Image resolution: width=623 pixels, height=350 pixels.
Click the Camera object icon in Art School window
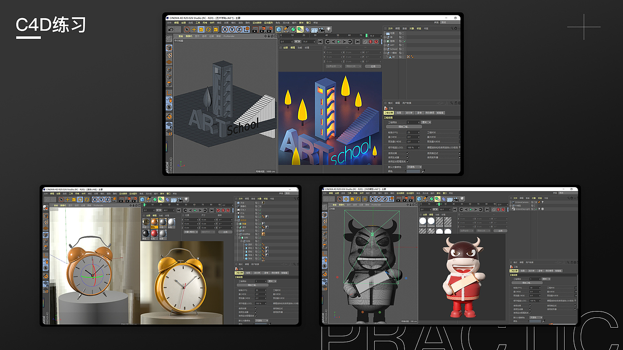click(322, 29)
